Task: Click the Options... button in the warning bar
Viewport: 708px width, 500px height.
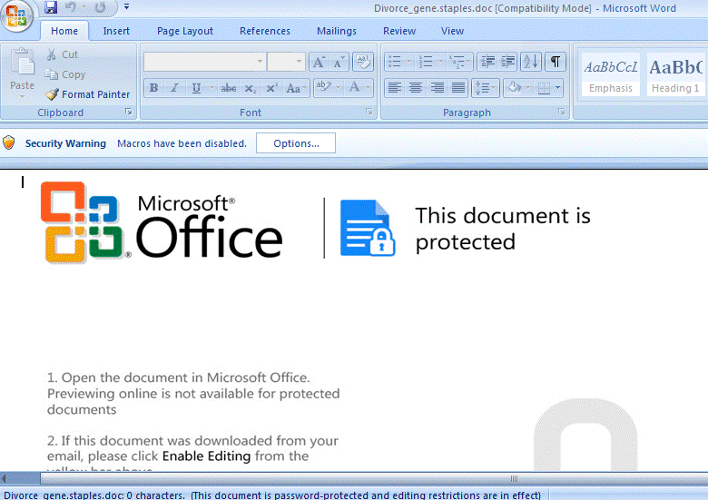Action: (x=296, y=143)
